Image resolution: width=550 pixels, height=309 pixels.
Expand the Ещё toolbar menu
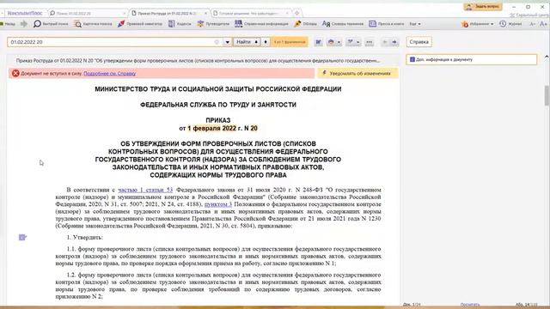(415, 24)
